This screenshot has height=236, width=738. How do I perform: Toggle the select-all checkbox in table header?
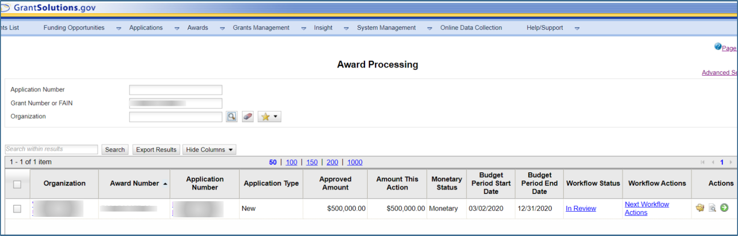(x=17, y=184)
